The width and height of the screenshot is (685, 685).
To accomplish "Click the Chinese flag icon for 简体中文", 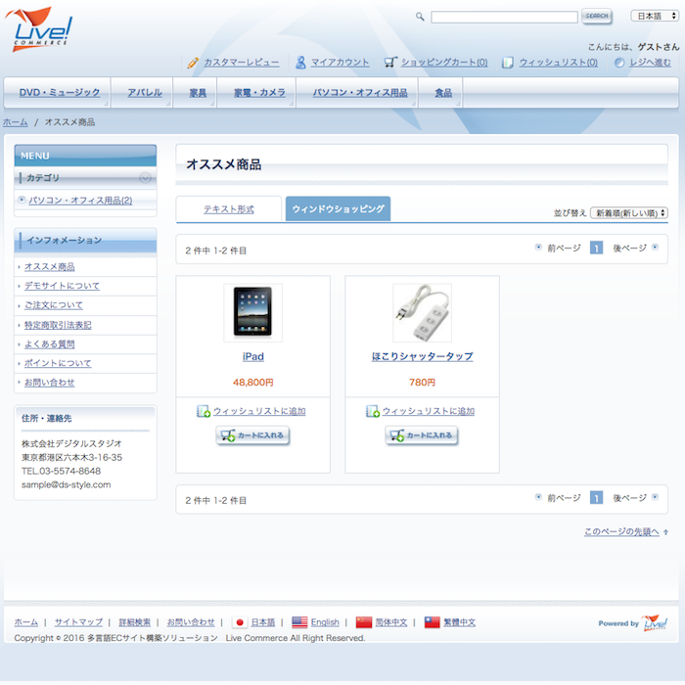I will [x=364, y=621].
